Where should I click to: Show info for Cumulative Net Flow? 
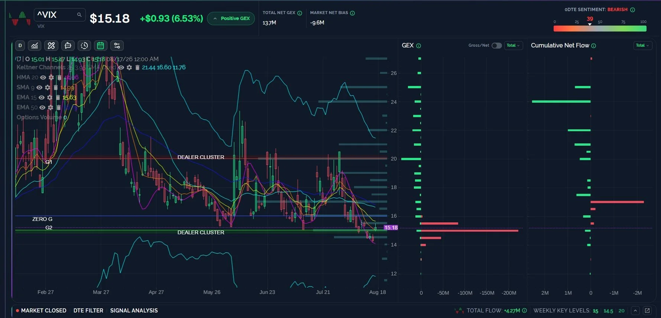tap(593, 46)
